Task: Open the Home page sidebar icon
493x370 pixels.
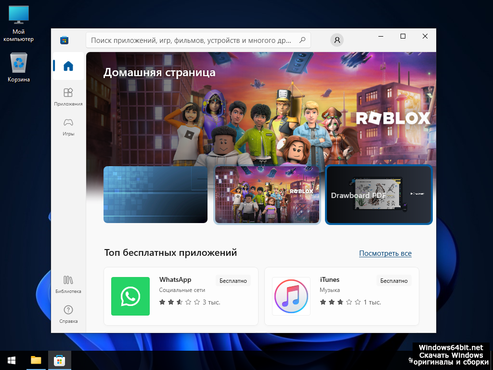Action: click(68, 66)
